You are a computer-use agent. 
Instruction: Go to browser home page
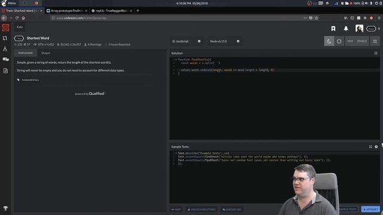coord(23,18)
